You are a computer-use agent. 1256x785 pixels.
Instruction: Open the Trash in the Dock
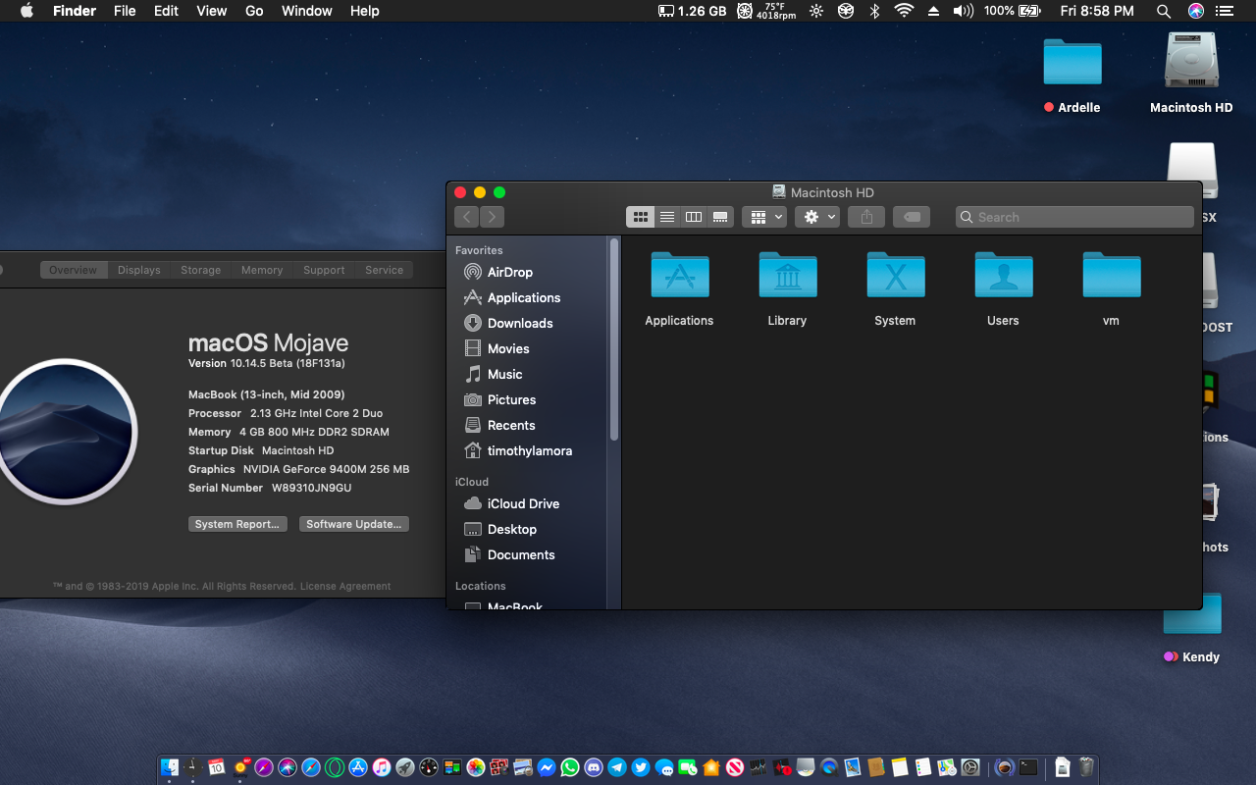1086,767
